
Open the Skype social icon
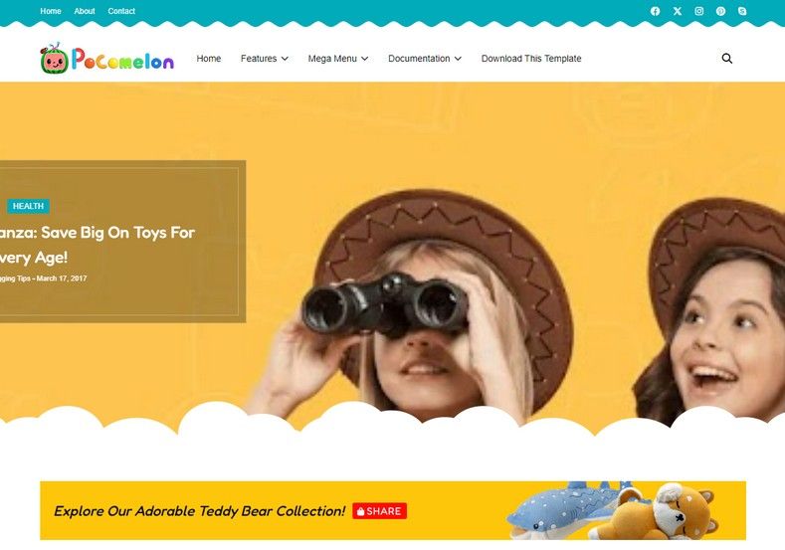[742, 11]
